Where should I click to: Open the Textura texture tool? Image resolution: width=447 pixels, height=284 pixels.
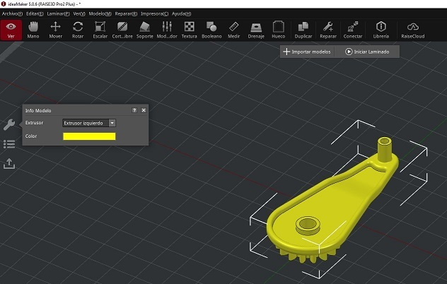tap(189, 30)
